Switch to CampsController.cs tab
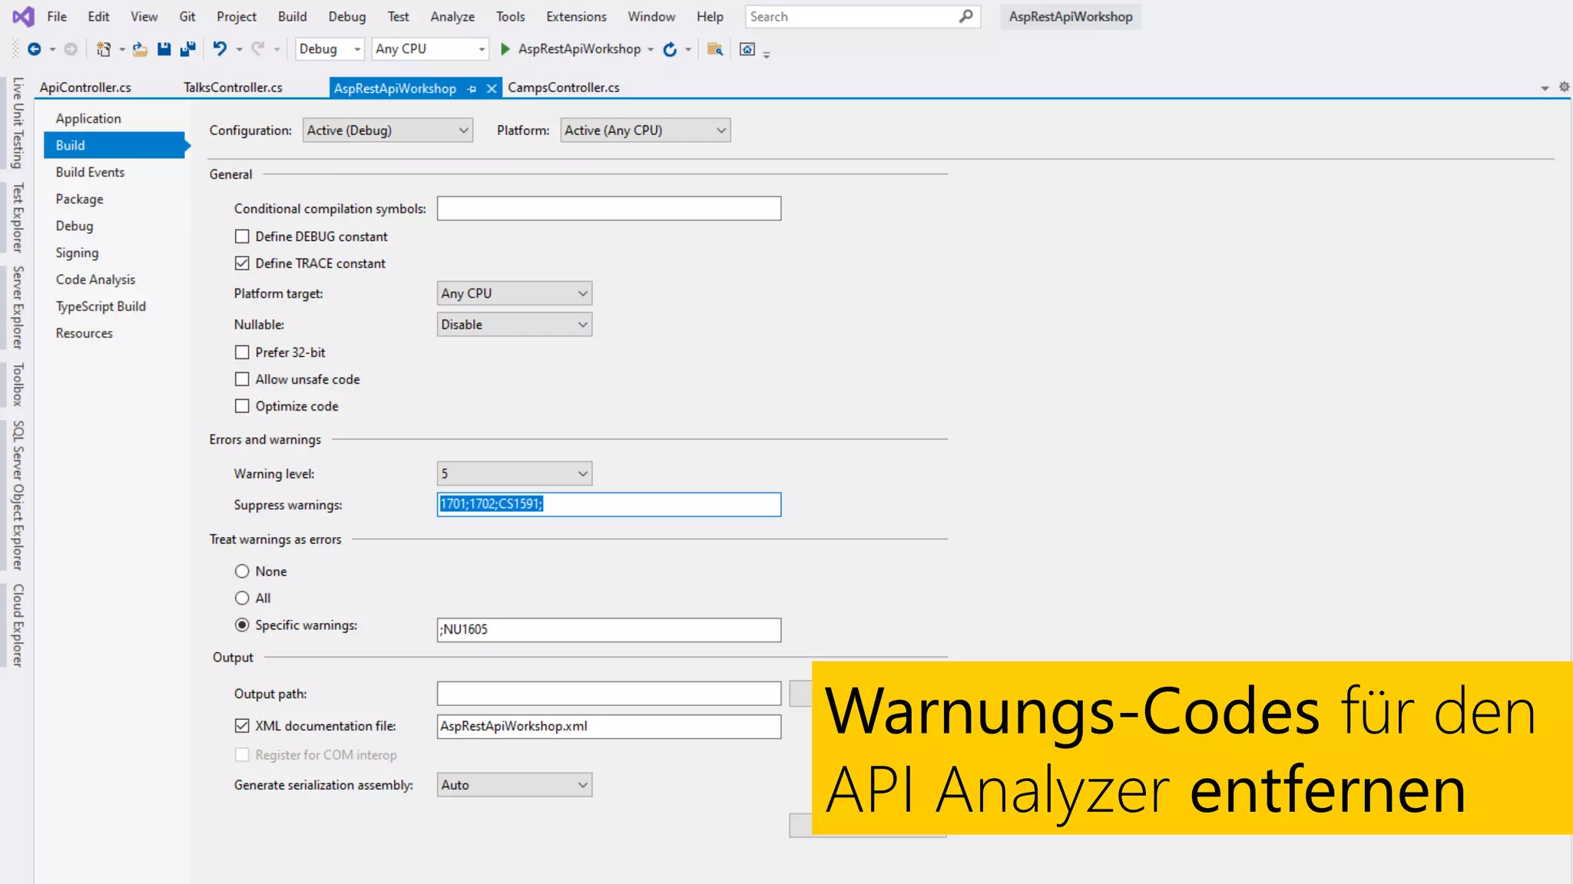This screenshot has width=1573, height=884. pyautogui.click(x=564, y=87)
